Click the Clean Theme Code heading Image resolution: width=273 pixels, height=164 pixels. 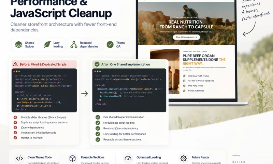click(x=40, y=157)
